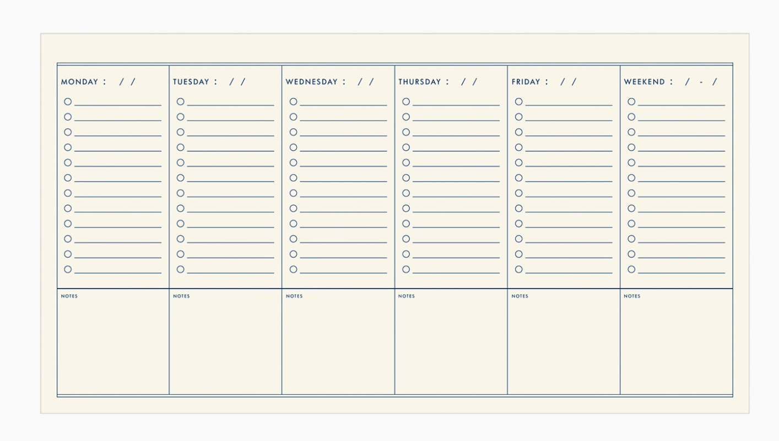Check the first circle under Monday

pos(68,102)
